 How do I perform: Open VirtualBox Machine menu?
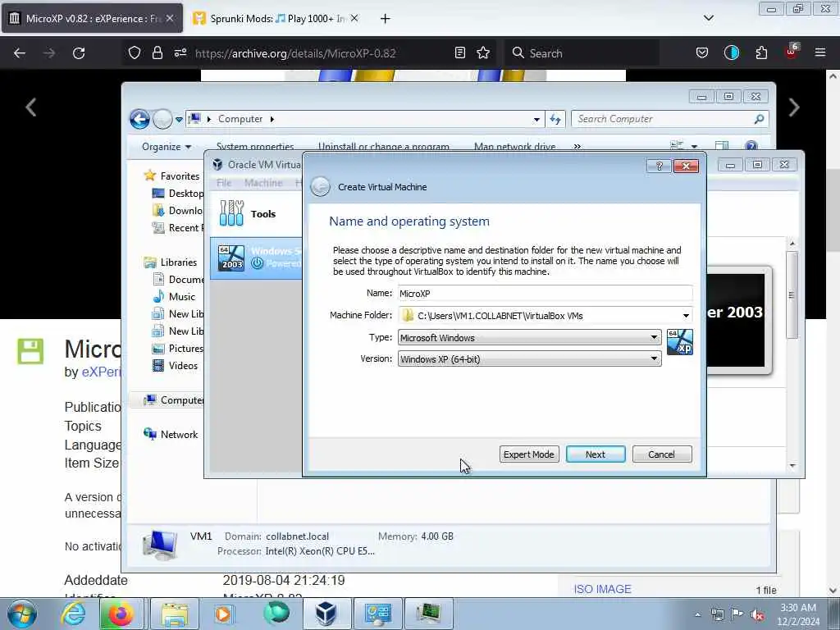tap(263, 183)
